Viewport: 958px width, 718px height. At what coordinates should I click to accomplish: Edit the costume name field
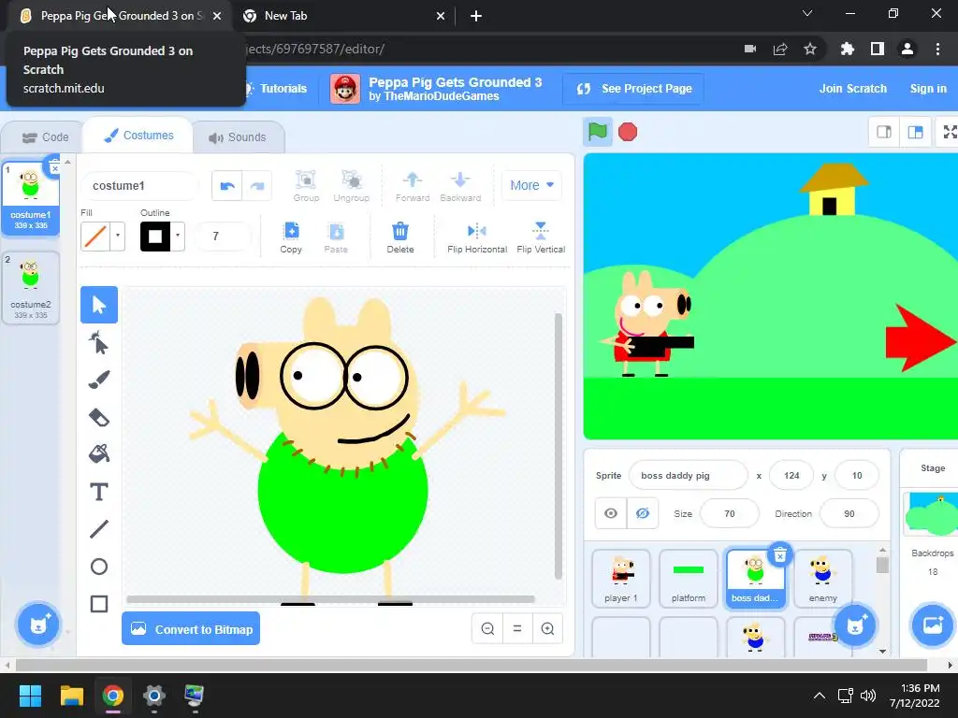(139, 186)
